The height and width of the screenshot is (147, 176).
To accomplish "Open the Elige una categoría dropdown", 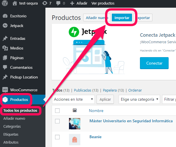I will click(139, 99).
